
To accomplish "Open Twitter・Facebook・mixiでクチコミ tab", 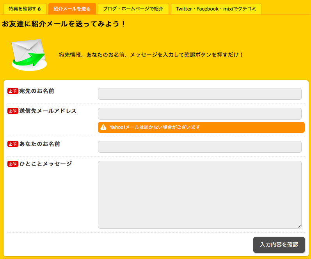I will point(216,9).
